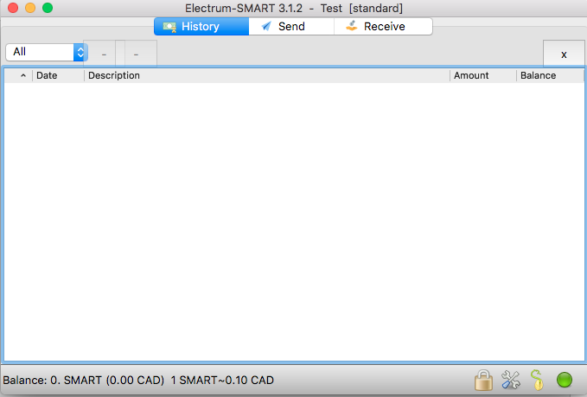Sort history by Date column

[59, 75]
